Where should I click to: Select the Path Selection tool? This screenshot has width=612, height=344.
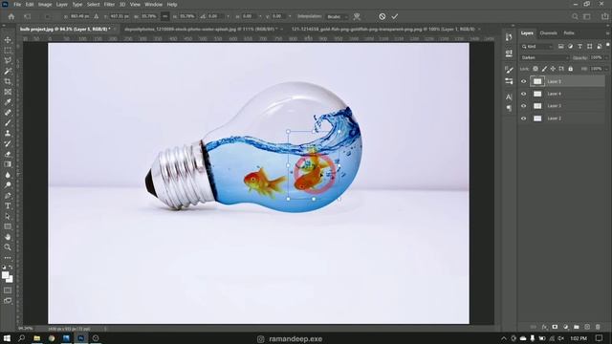point(8,216)
